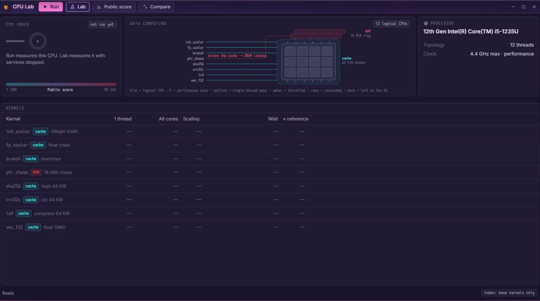The width and height of the screenshot is (540, 301).
Task: Click the Public score gradient bar
Action: coord(61,84)
